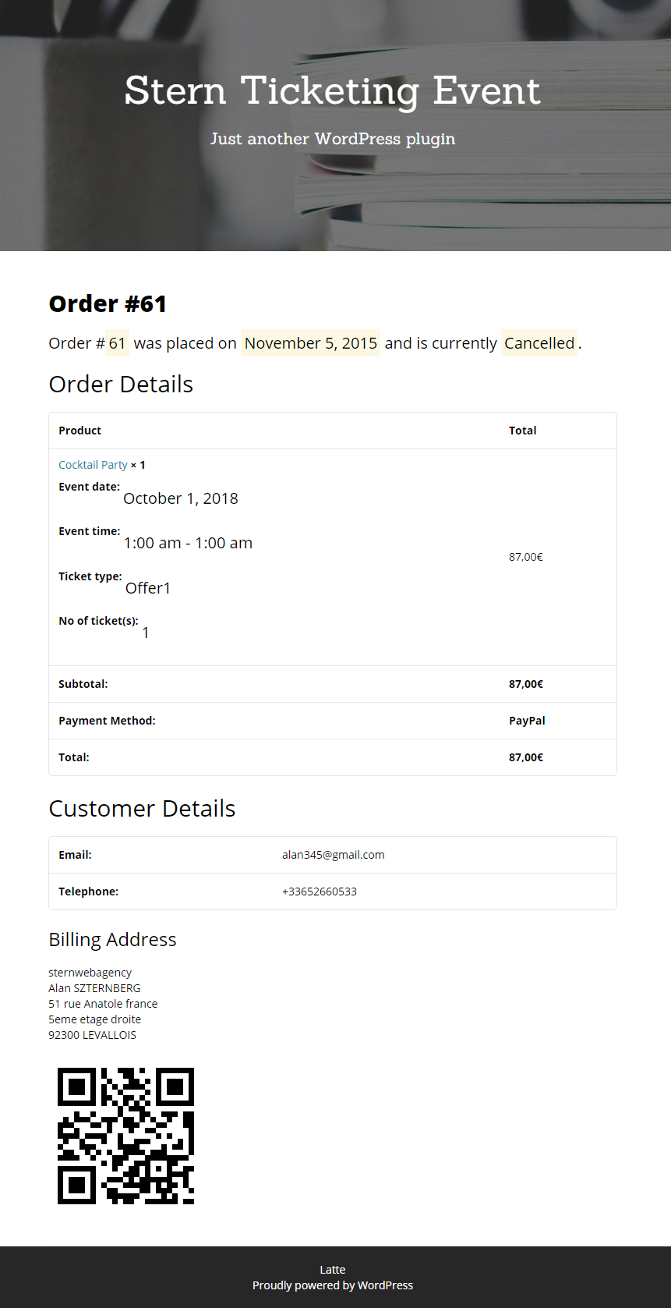This screenshot has width=671, height=1308.
Task: Click the Latte theme name in footer
Action: pyautogui.click(x=333, y=1270)
